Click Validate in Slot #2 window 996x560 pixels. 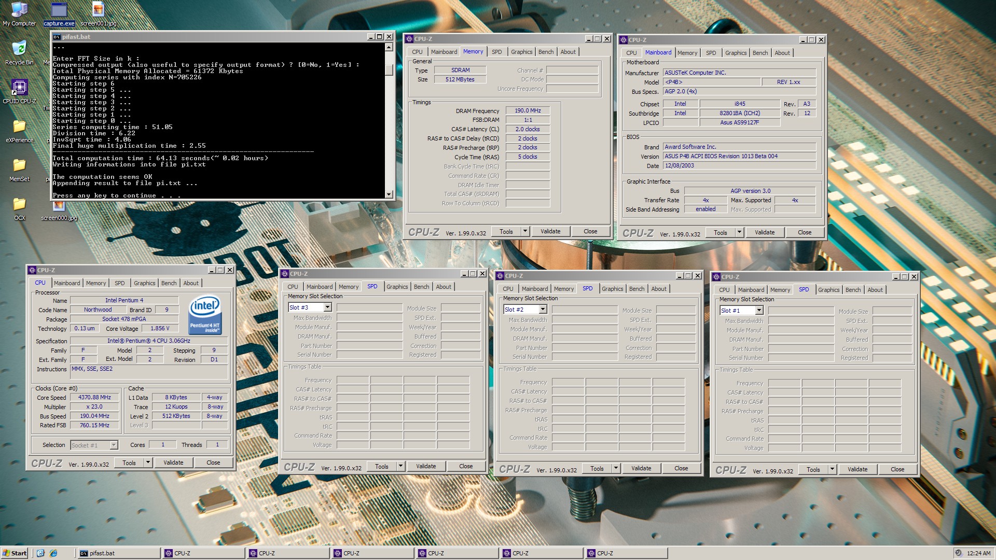pyautogui.click(x=641, y=468)
